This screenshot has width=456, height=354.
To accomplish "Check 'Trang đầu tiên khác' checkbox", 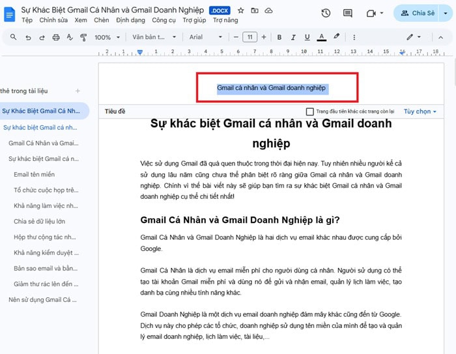I will [310, 111].
